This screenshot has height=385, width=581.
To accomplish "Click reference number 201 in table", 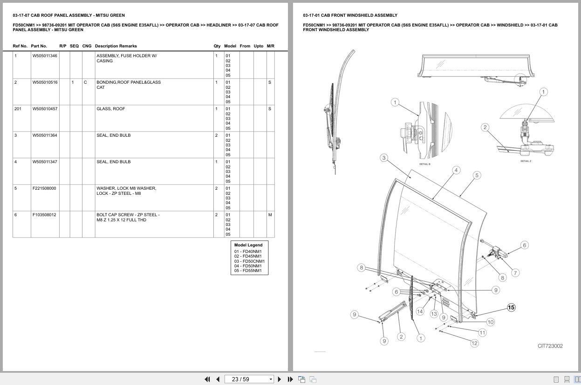I will (x=18, y=109).
